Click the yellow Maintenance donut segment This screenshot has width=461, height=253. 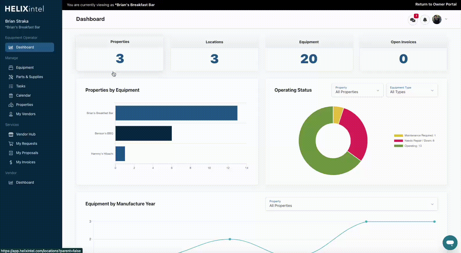338,115
